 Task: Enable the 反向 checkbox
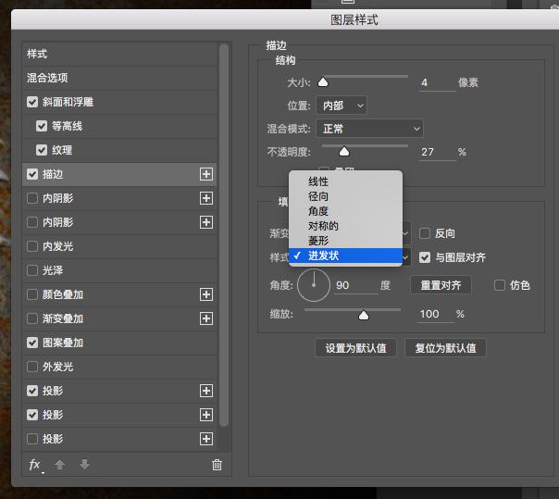click(x=425, y=233)
